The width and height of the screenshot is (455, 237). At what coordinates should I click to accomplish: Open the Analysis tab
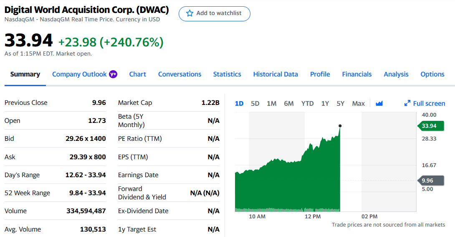(x=396, y=74)
